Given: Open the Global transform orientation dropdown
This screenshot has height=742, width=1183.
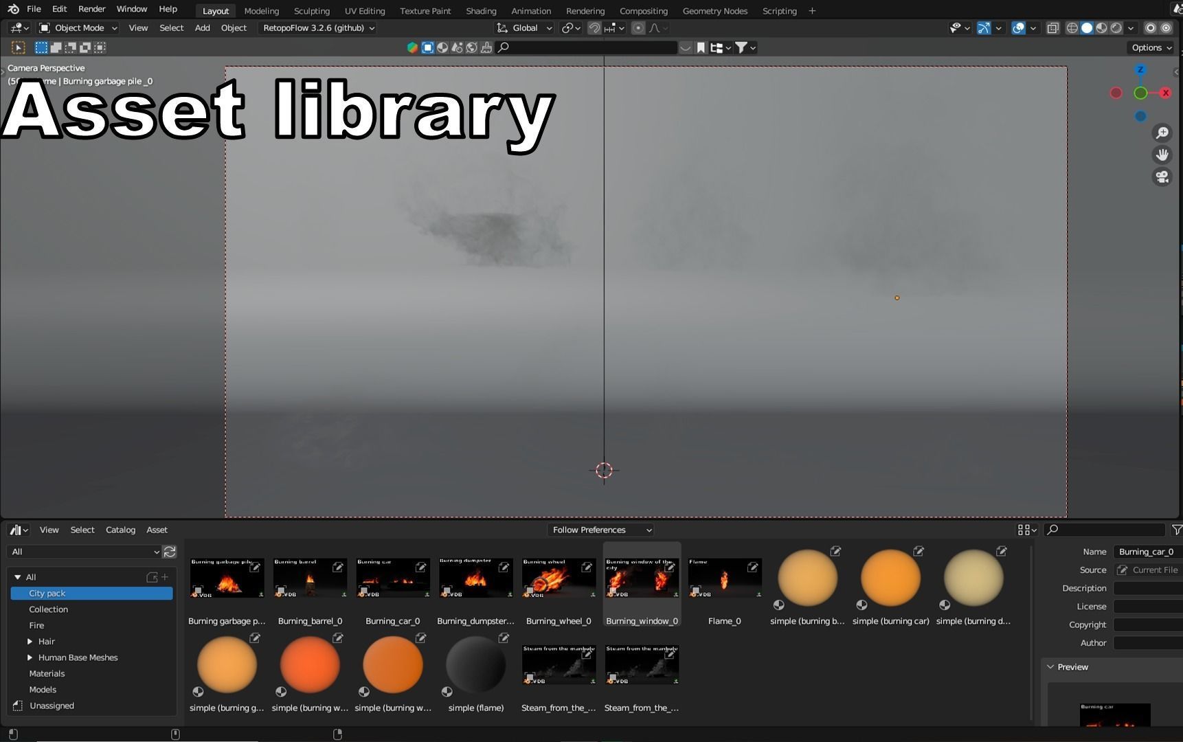Looking at the screenshot, I should [x=525, y=28].
